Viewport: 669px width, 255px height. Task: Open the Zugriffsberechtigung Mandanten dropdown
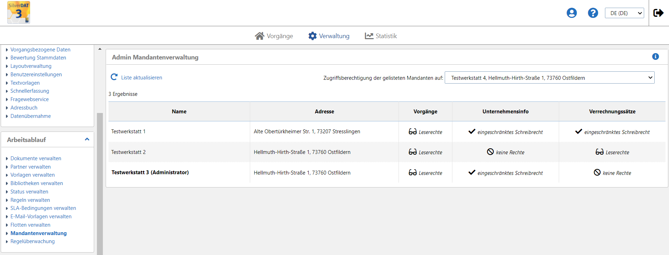tap(549, 78)
